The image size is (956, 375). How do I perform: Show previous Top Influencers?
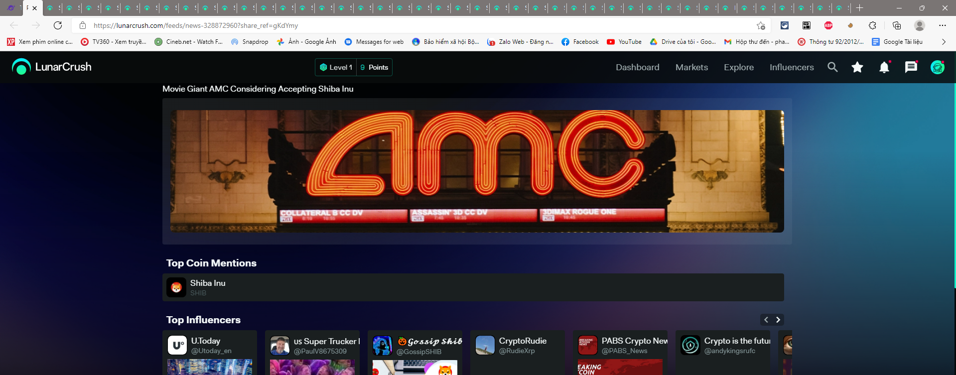766,320
